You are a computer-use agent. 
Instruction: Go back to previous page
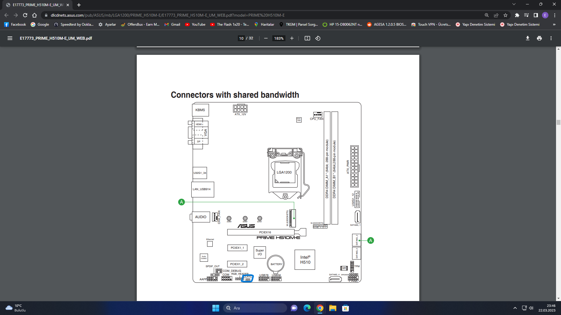click(x=6, y=15)
